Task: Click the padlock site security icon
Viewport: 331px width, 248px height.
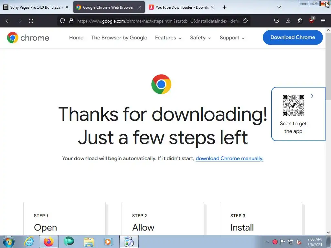Action: [x=71, y=21]
